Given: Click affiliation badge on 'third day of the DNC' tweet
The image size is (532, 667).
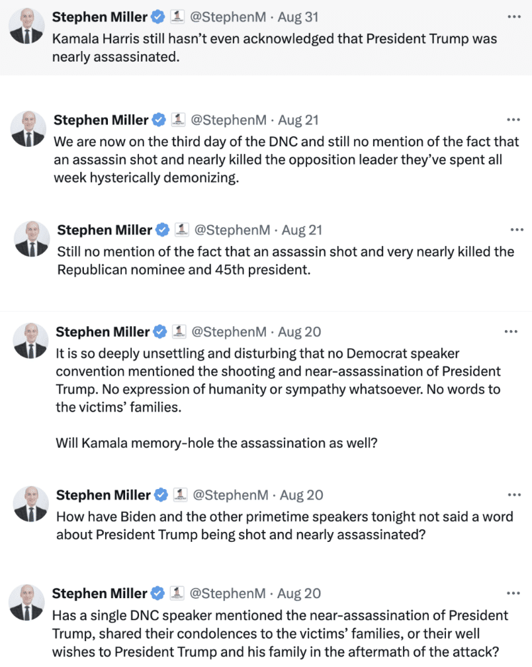Looking at the screenshot, I should pos(177,120).
